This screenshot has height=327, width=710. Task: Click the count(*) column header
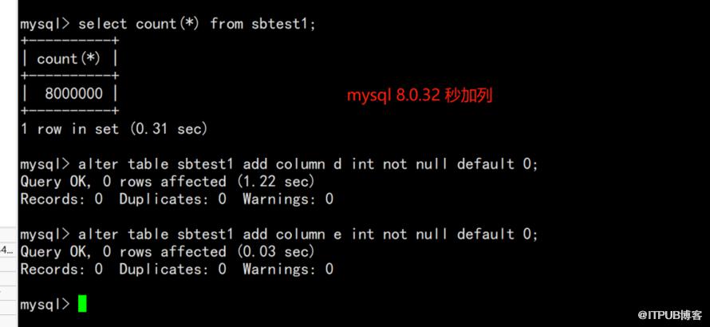point(68,59)
